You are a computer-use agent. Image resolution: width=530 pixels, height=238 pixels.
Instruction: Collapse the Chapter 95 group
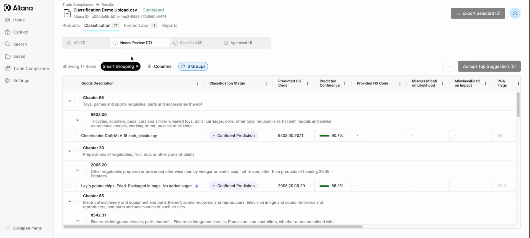[70, 101]
